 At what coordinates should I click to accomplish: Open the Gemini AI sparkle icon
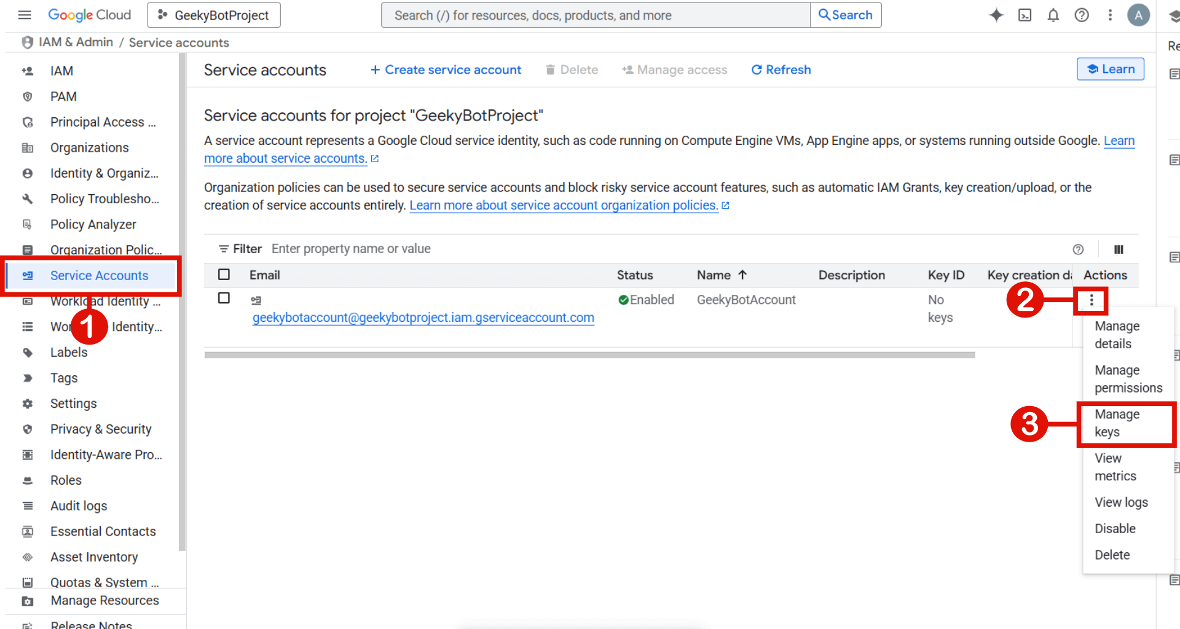[x=996, y=15]
